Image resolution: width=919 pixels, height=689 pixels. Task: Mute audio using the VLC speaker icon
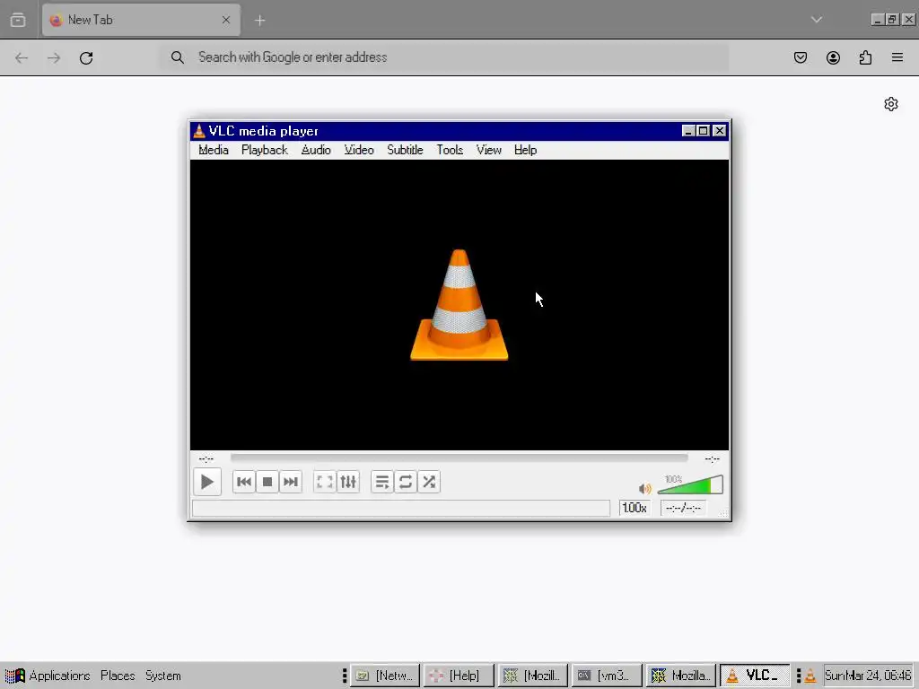(644, 488)
